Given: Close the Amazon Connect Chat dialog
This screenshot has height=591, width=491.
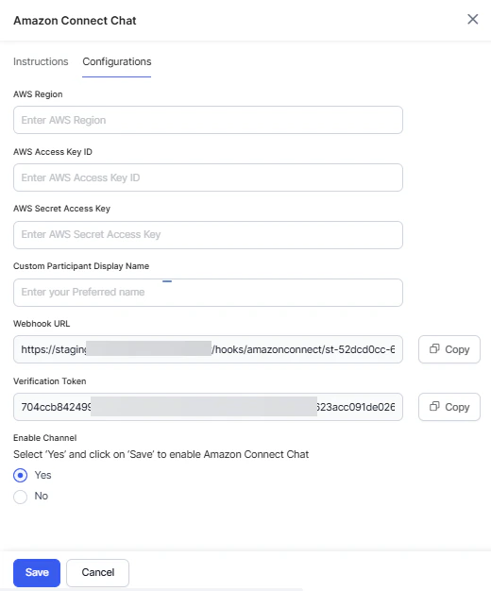Looking at the screenshot, I should 472,19.
